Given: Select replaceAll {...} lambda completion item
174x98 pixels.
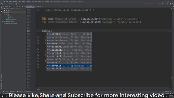Looking at the screenshot, I should click(69, 50).
